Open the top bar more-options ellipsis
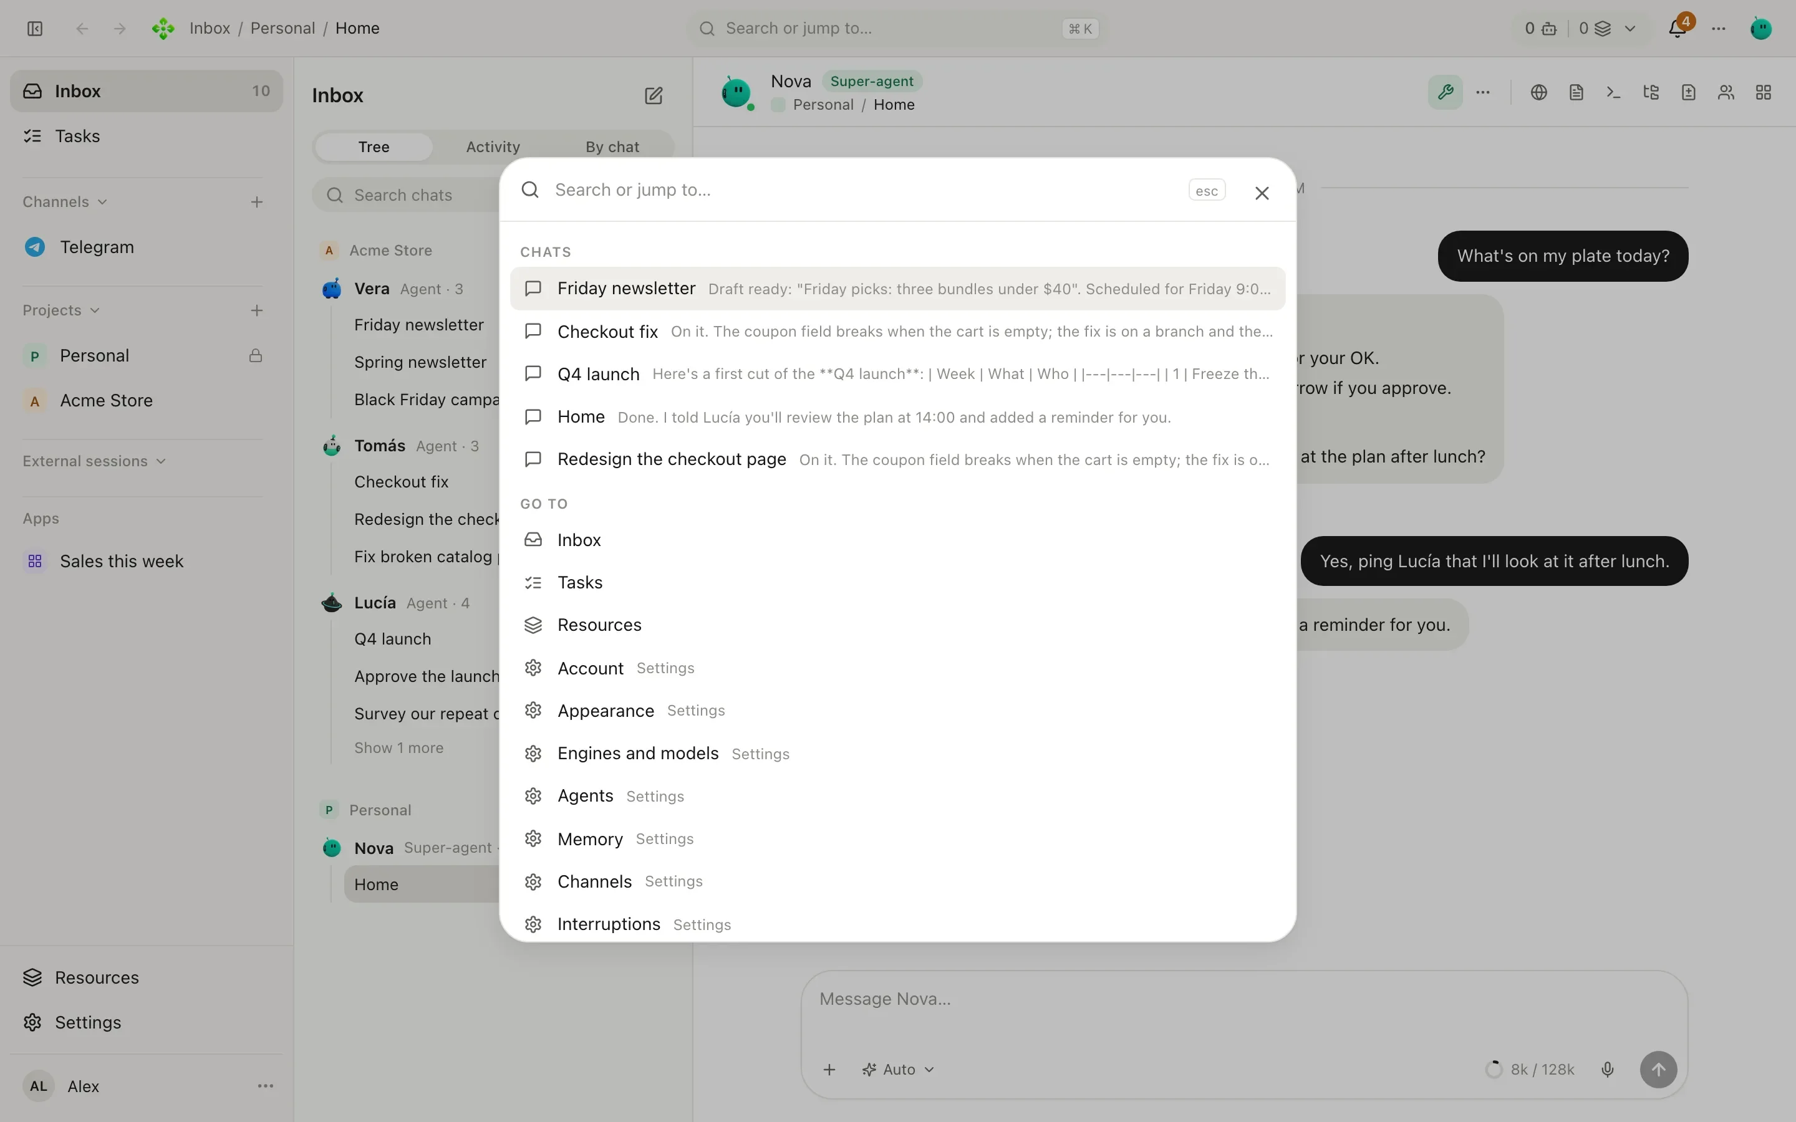1796x1122 pixels. pos(1719,28)
